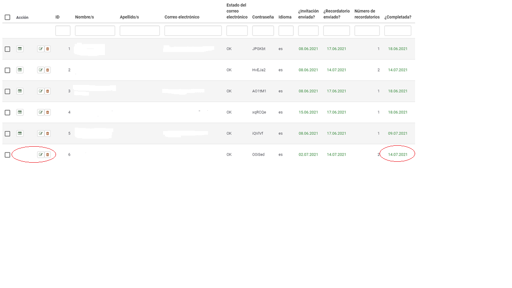The image size is (512, 288).
Task: Delete participant with ID 3
Action: point(48,91)
